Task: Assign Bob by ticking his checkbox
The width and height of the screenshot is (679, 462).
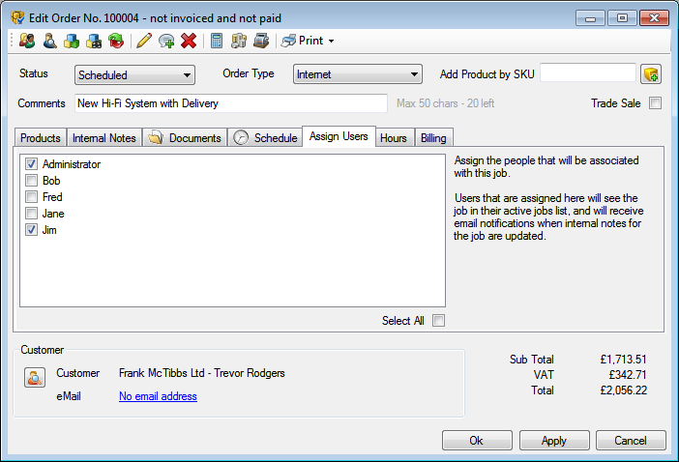Action: click(x=32, y=181)
